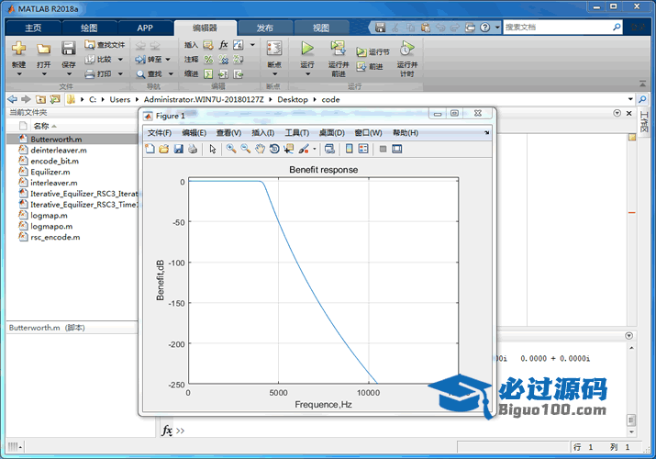Open the 文件(F) menu in Figure 1

pos(160,132)
